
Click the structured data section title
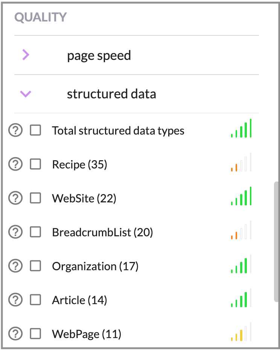(x=111, y=94)
